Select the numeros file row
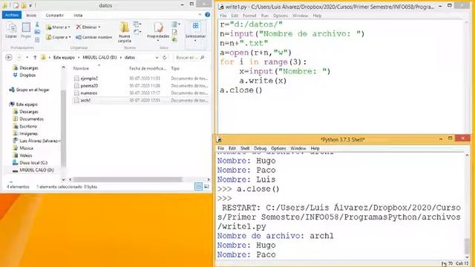This screenshot has width=475, height=267. click(x=140, y=93)
